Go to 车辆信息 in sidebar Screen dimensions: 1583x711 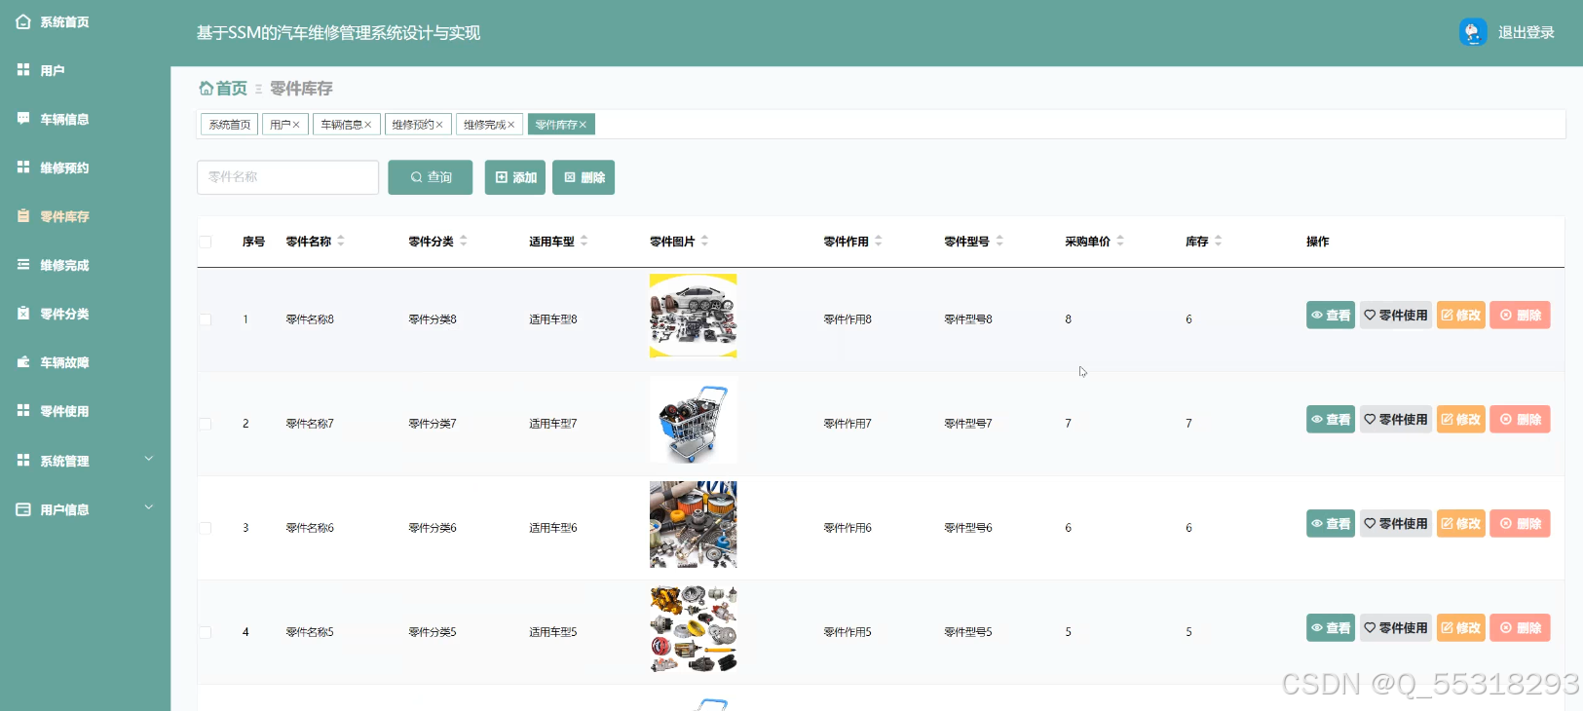(54, 119)
